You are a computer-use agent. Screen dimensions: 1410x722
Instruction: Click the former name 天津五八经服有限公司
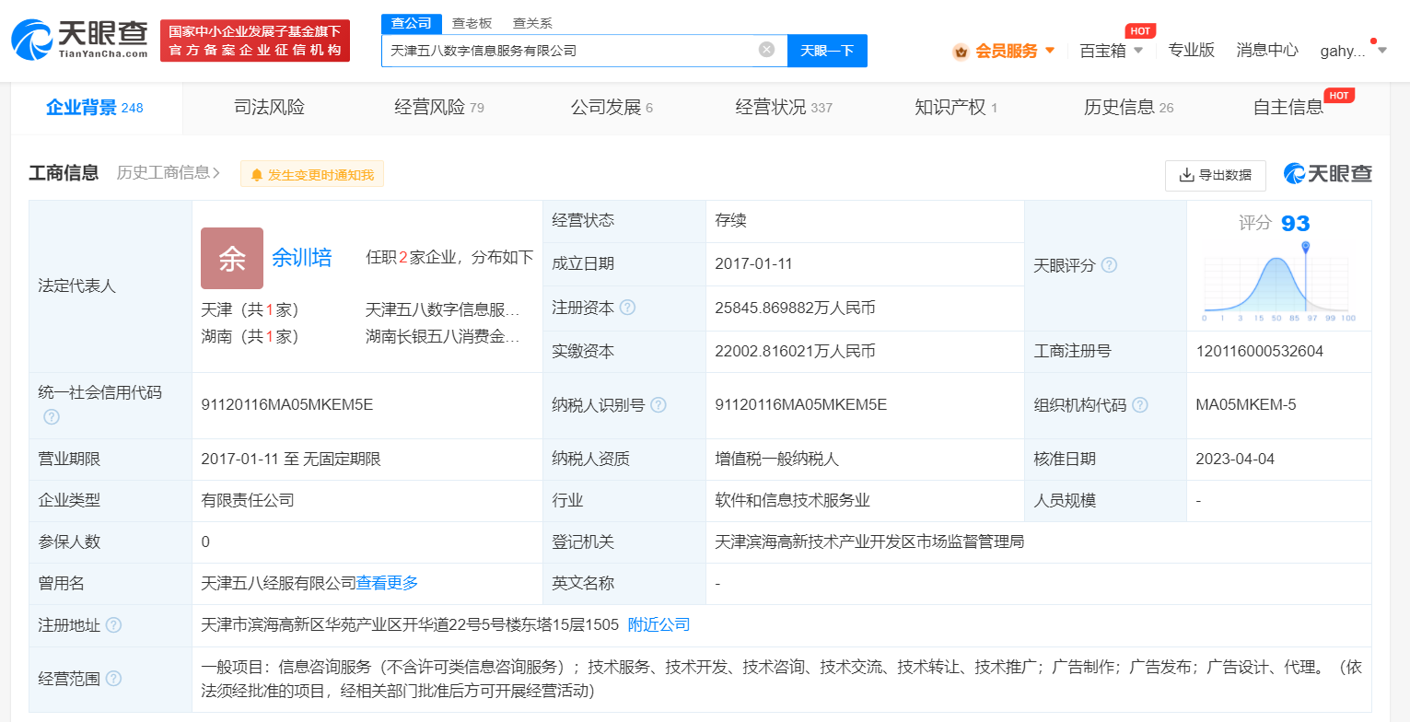(278, 582)
